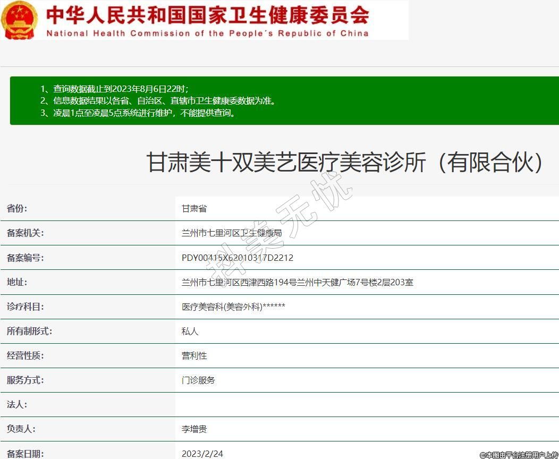Select the query data cutoff notice line
Viewport: 559px width, 459px height.
114,89
